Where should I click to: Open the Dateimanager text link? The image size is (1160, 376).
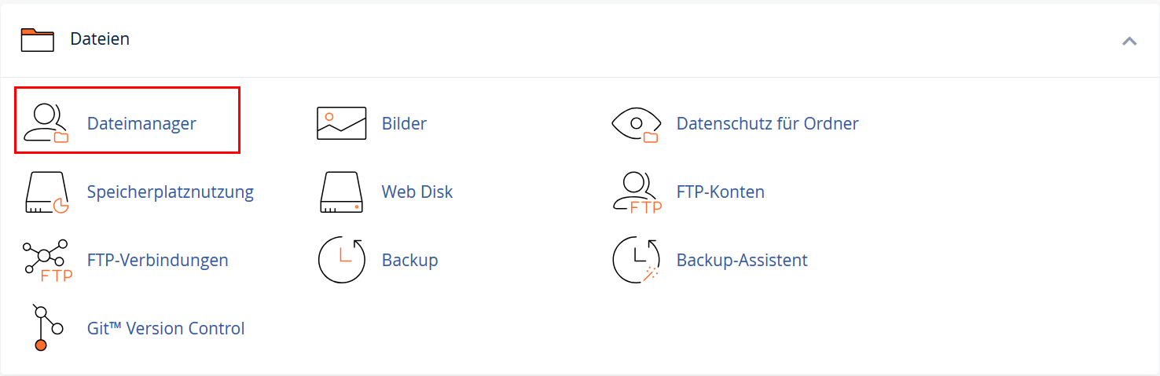click(x=141, y=123)
